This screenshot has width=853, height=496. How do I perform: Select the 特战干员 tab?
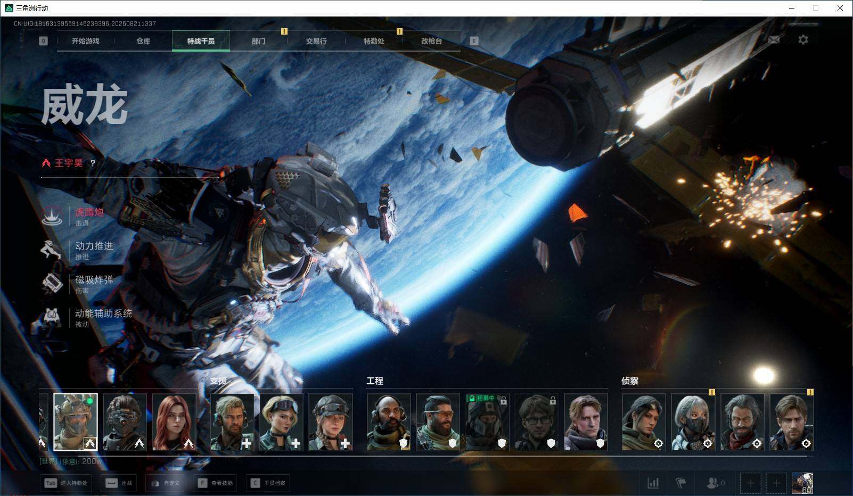[201, 41]
